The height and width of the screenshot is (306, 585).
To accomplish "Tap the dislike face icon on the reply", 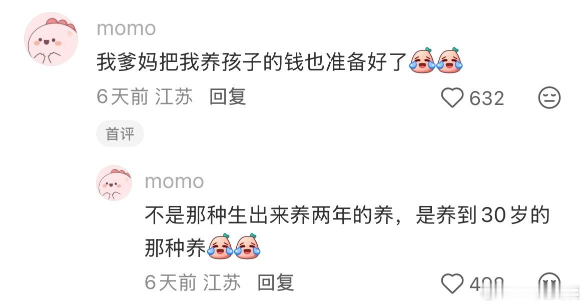I will [x=549, y=283].
